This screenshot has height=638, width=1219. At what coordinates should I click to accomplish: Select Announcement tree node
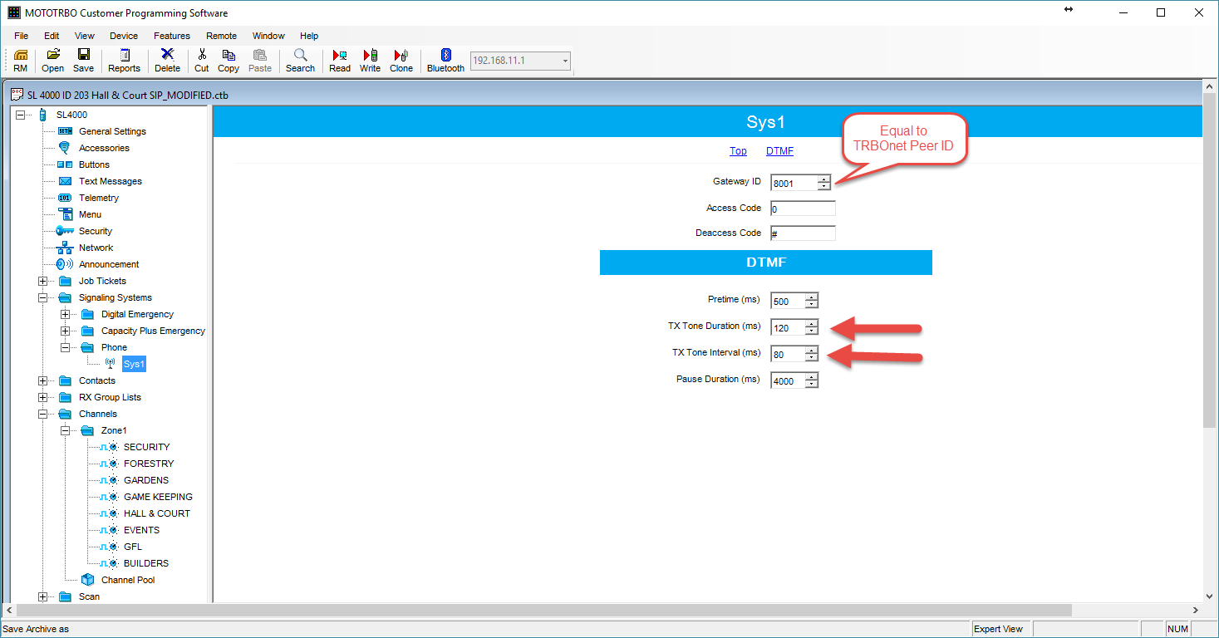tap(109, 264)
